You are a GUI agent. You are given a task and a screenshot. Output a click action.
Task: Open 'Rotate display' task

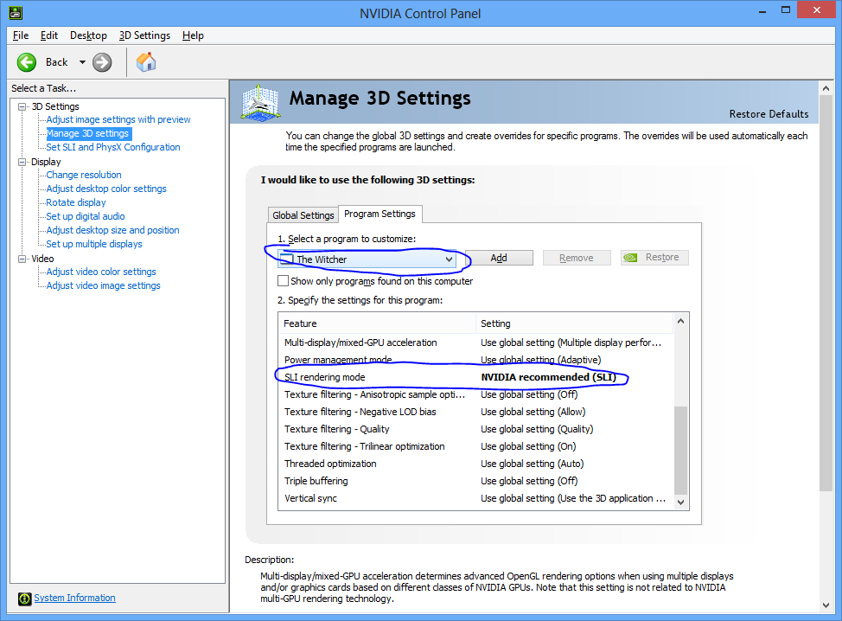[x=76, y=202]
